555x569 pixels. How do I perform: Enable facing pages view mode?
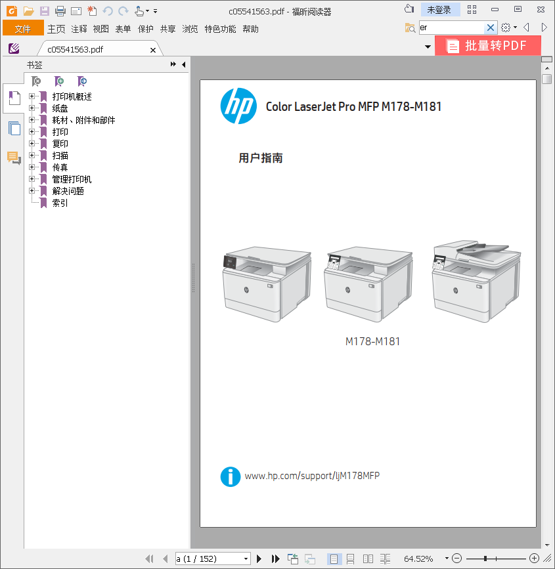pyautogui.click(x=368, y=559)
